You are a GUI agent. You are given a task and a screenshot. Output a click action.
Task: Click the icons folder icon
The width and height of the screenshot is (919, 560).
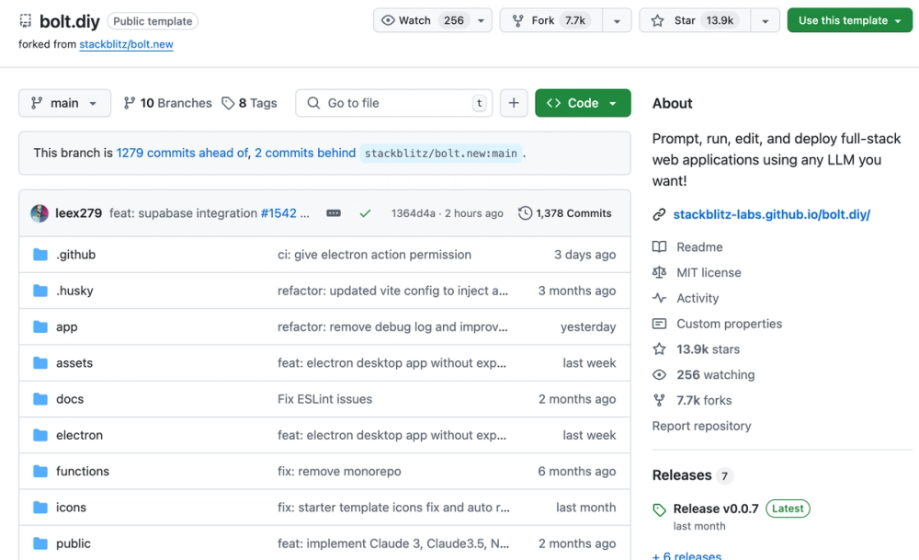coord(40,508)
